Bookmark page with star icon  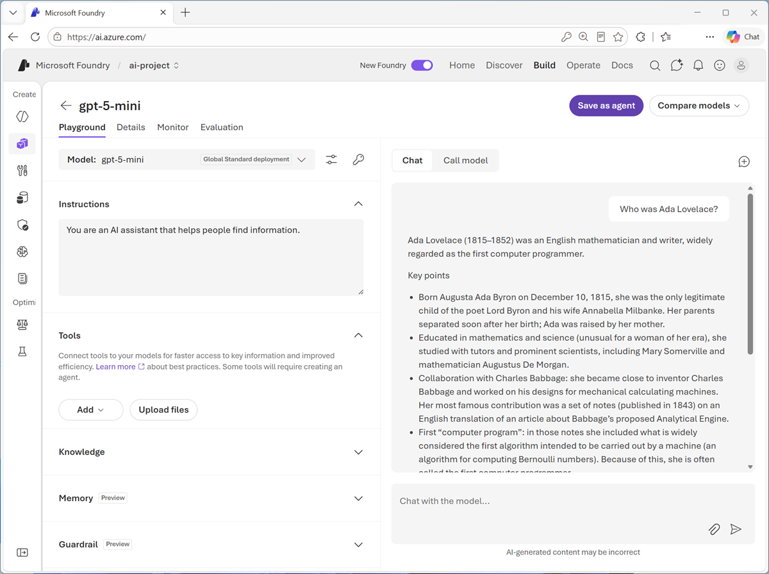[618, 37]
